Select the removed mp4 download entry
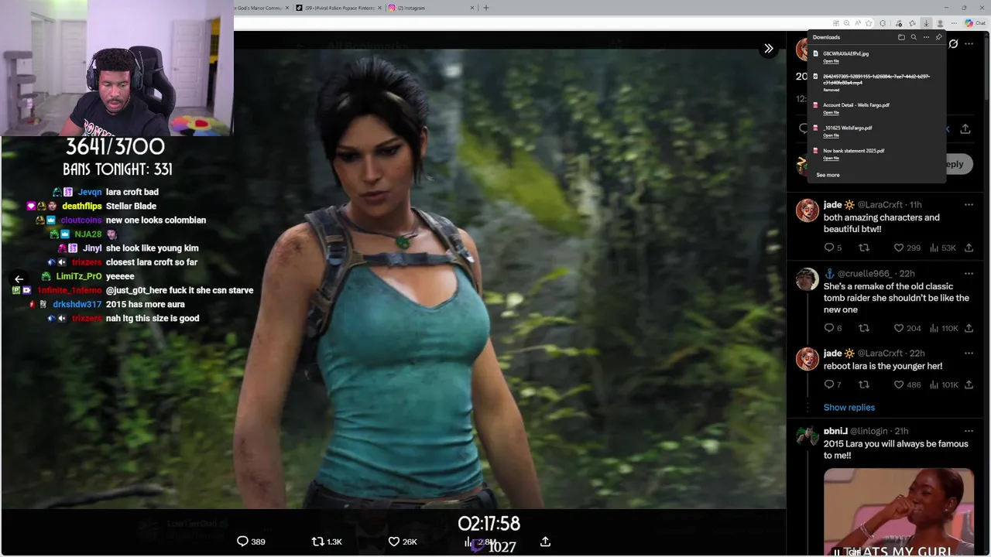 click(x=876, y=82)
